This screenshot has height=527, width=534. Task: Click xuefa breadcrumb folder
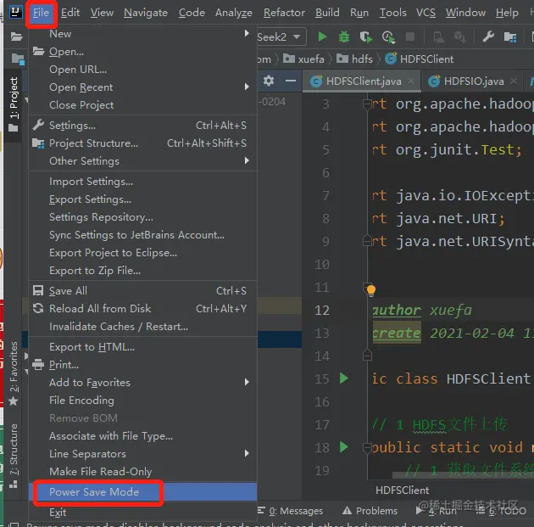tap(303, 59)
